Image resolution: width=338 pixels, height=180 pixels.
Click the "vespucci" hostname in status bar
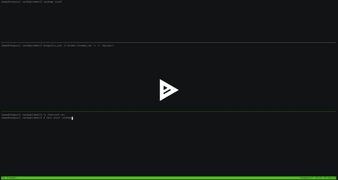[x=307, y=178]
